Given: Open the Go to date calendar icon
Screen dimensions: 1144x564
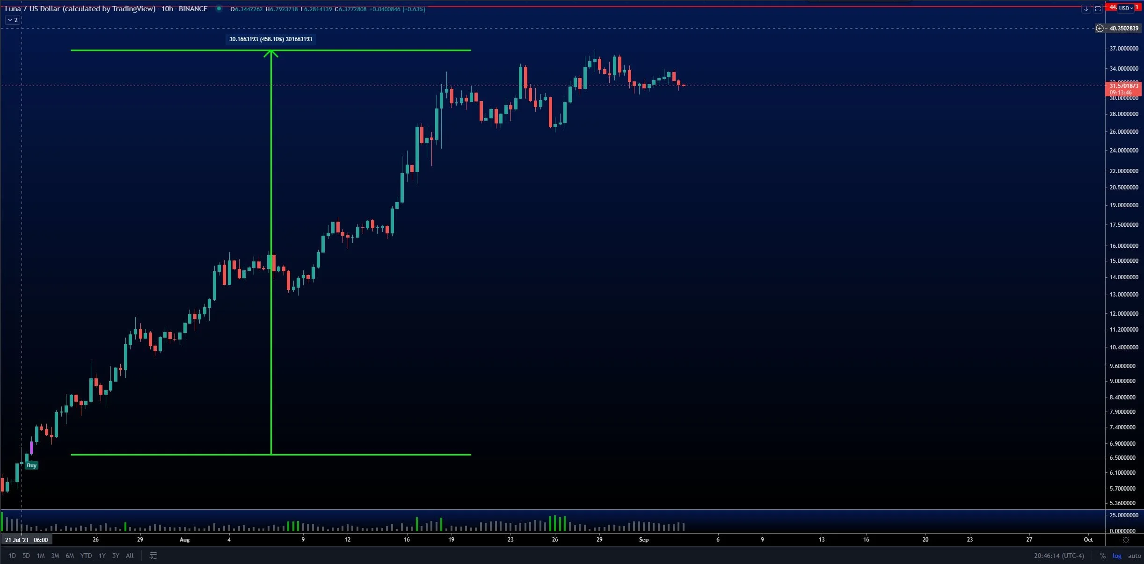Looking at the screenshot, I should click(153, 556).
